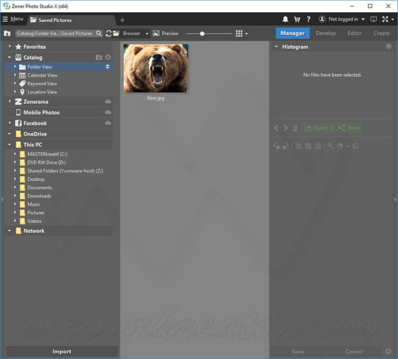The image size is (398, 359).
Task: Go to previous image arrow
Action: [276, 128]
